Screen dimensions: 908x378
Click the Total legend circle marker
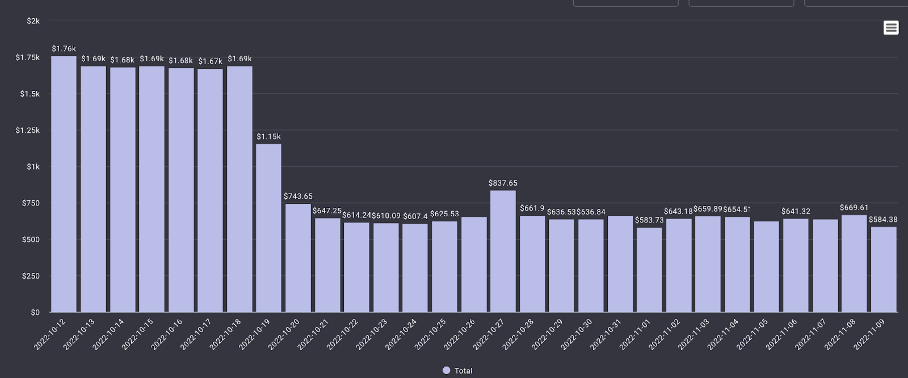tap(446, 371)
